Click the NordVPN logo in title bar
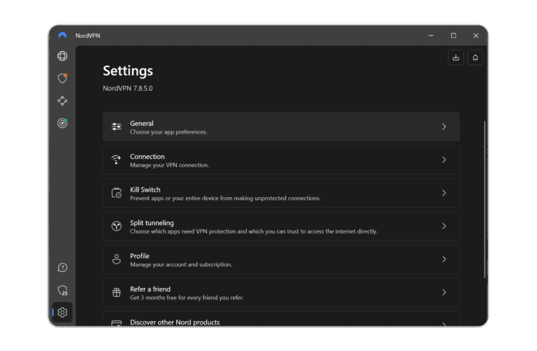This screenshot has width=537, height=351. tap(62, 35)
